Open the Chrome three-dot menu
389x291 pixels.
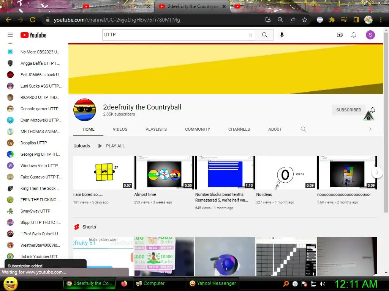coord(381,20)
